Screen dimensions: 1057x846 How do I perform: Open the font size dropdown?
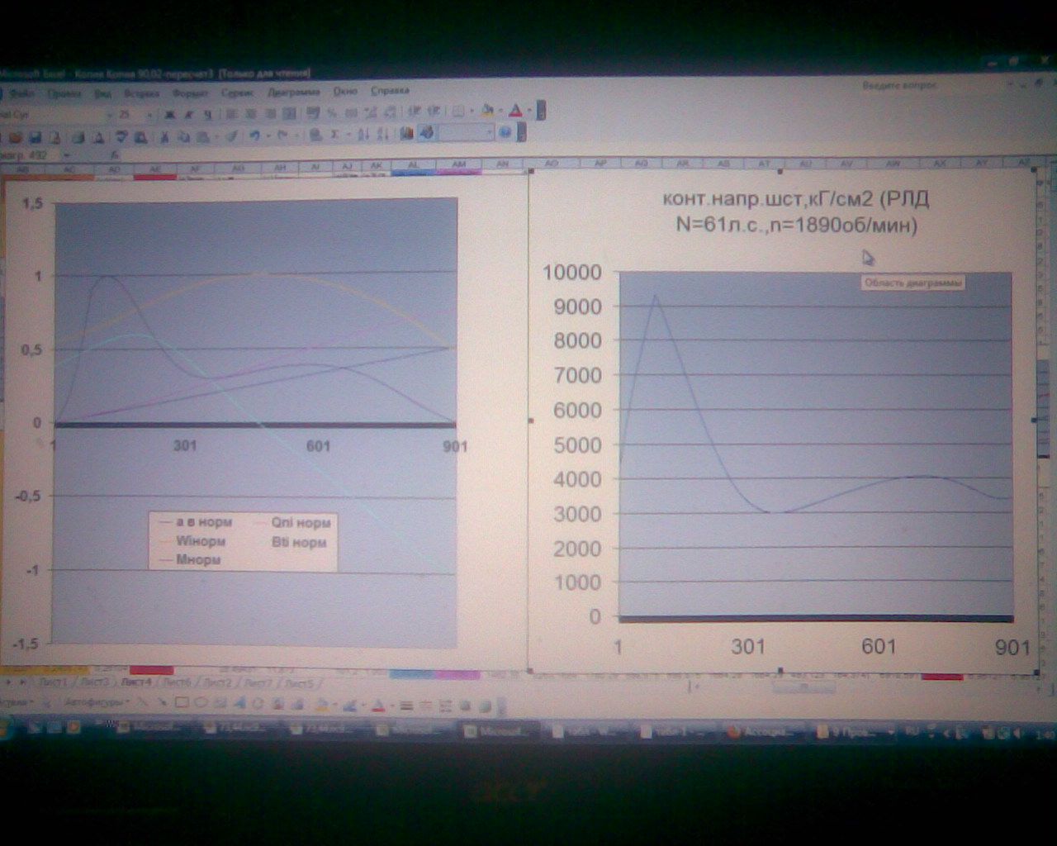149,115
